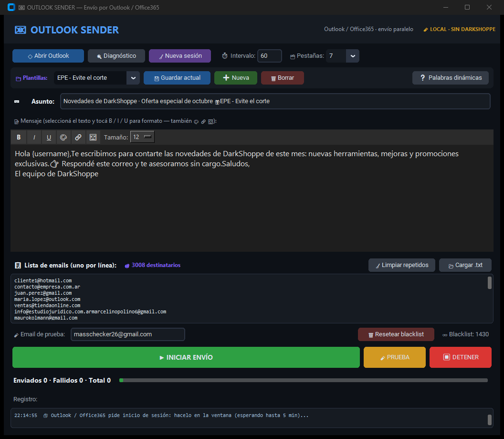Screen dimensions: 504x439
Task: Click the Registro label
Action: [25, 399]
